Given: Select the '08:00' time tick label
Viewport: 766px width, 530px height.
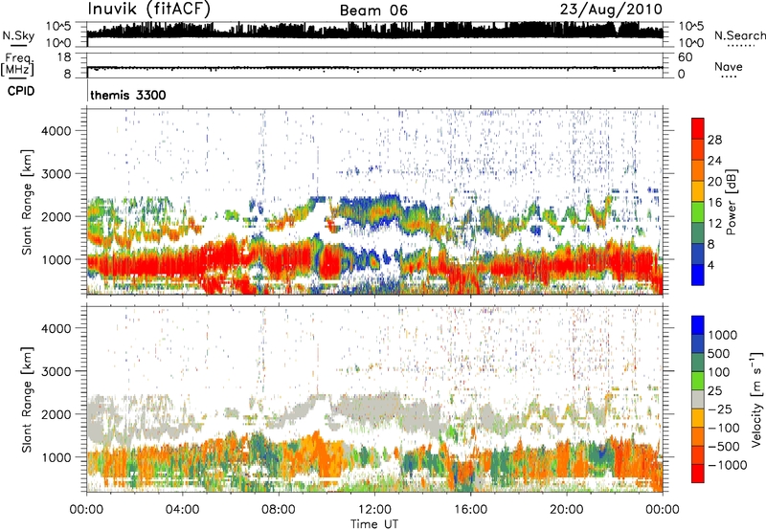Looking at the screenshot, I should tap(279, 510).
